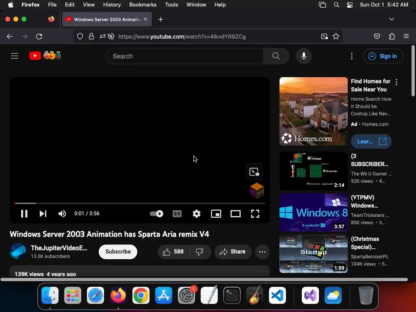Go back to previous page

coord(10,36)
